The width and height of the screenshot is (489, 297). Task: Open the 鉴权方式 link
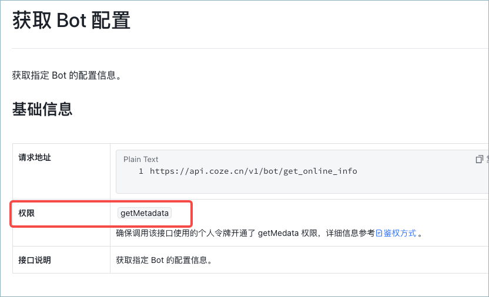pos(400,233)
